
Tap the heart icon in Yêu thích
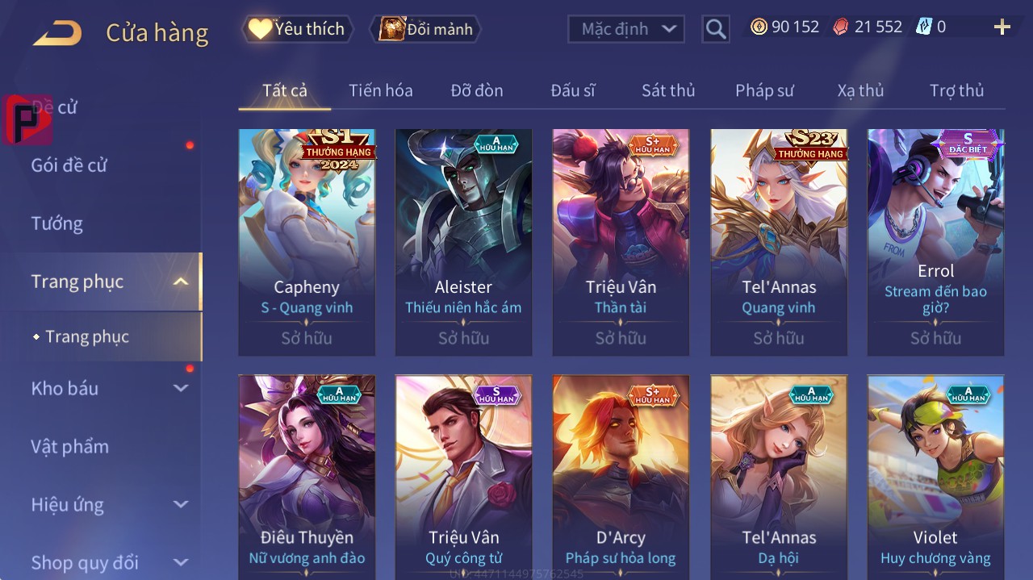point(260,29)
